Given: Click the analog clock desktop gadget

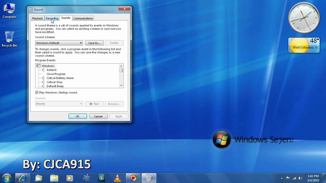Looking at the screenshot, I should click(x=304, y=18).
